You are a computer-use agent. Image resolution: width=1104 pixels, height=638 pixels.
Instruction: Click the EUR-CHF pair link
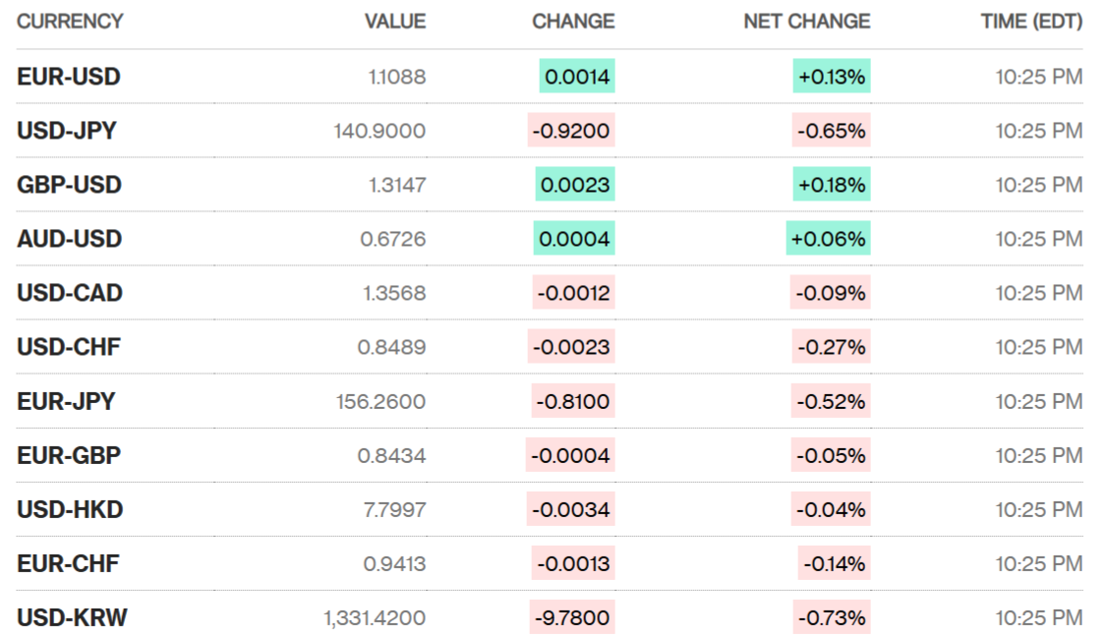(68, 563)
